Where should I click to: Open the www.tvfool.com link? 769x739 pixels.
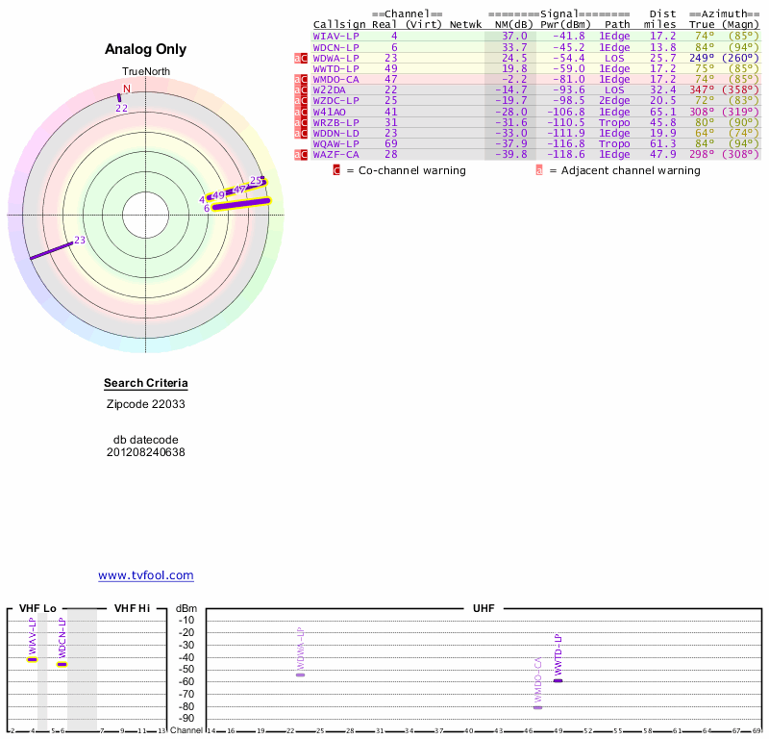click(146, 575)
